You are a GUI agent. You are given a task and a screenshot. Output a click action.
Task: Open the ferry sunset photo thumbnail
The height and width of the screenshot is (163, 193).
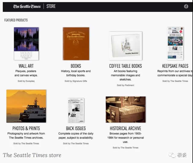[26, 106]
